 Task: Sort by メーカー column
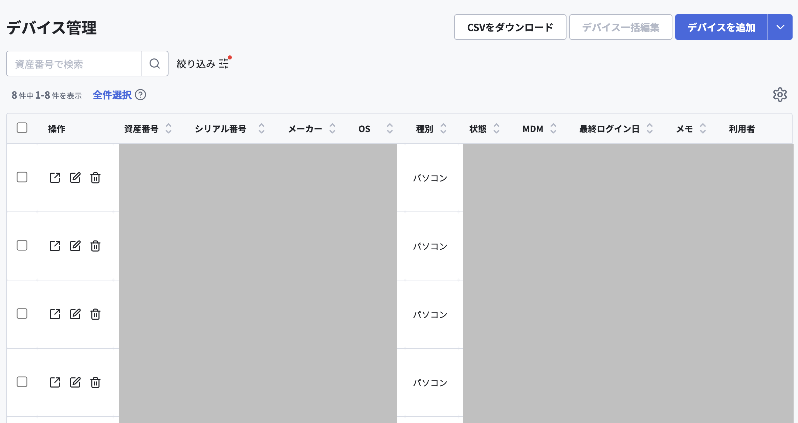[x=332, y=128]
